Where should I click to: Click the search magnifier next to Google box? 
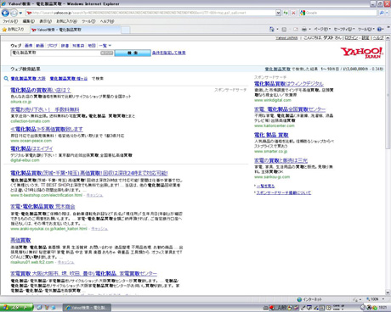382,13
